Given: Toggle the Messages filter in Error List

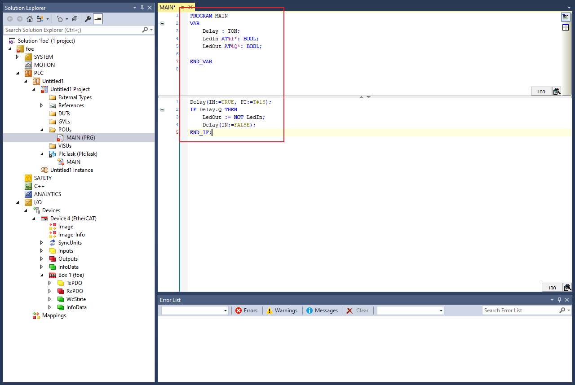Looking at the screenshot, I should [322, 311].
